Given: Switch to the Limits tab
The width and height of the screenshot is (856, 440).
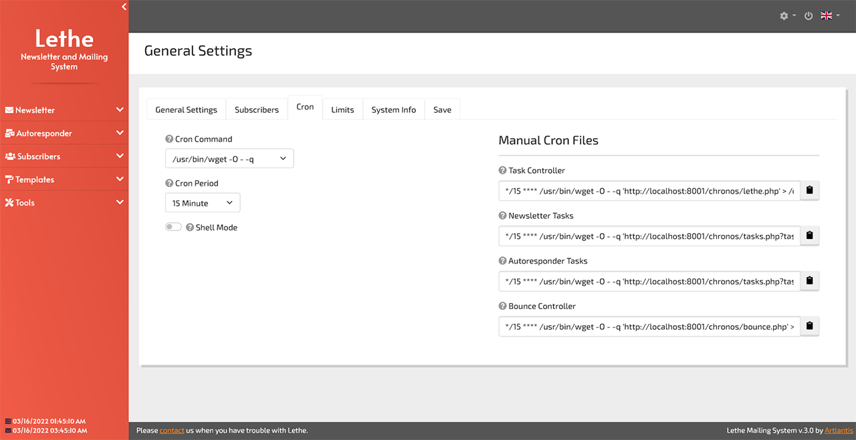Looking at the screenshot, I should coord(342,109).
